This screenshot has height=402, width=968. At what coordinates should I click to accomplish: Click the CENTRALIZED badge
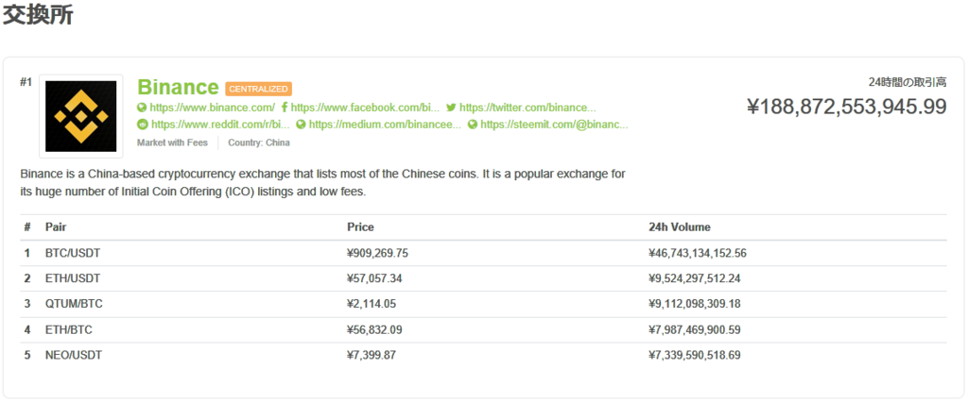(x=259, y=89)
